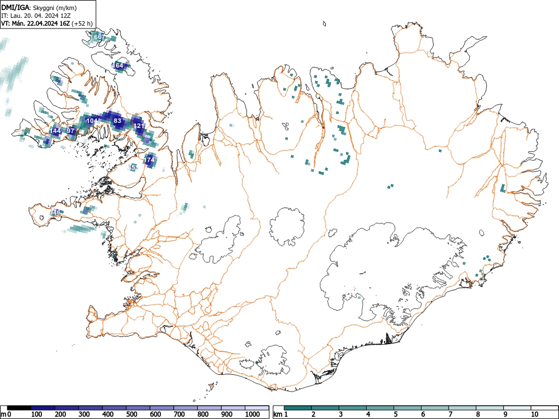This screenshot has width=559, height=419.
Task: Click the '83' visibility value on the map
Action: pyautogui.click(x=117, y=121)
